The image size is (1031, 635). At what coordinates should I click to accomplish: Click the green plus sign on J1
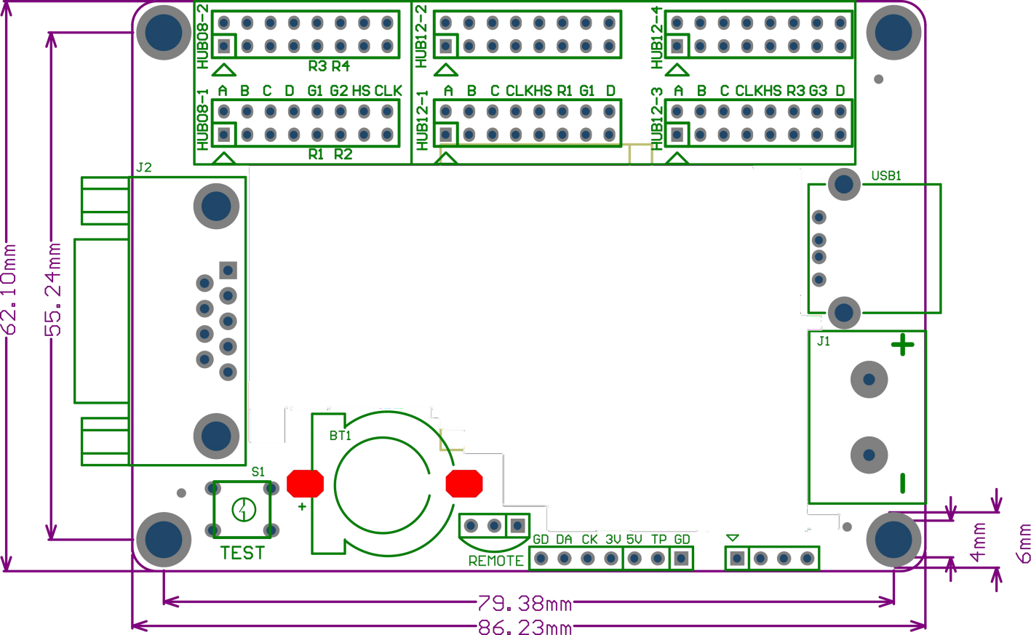tap(903, 345)
